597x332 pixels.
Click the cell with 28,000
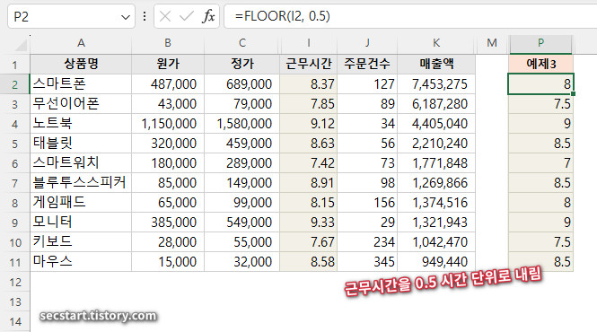coord(168,242)
